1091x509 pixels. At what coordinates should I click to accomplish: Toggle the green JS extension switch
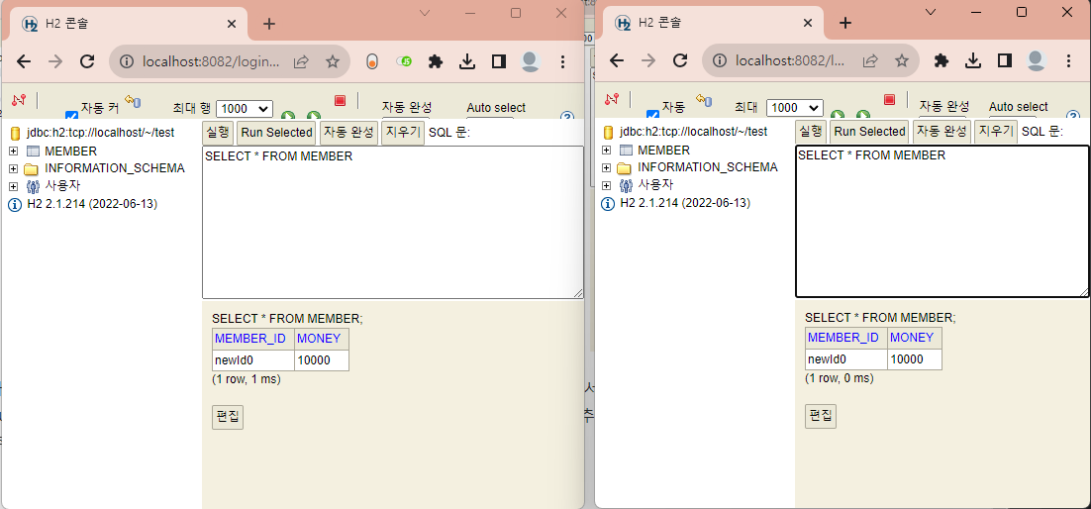(404, 62)
